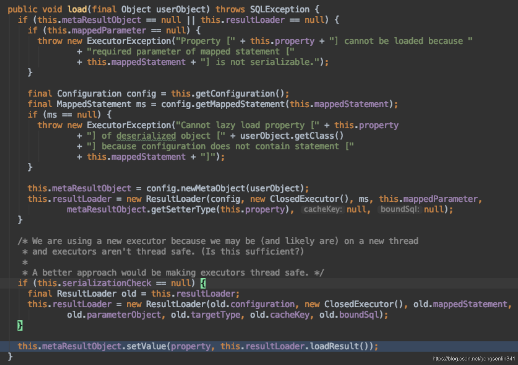
Task: Click the final closing brace of the method
Action: pyautogui.click(x=10, y=357)
